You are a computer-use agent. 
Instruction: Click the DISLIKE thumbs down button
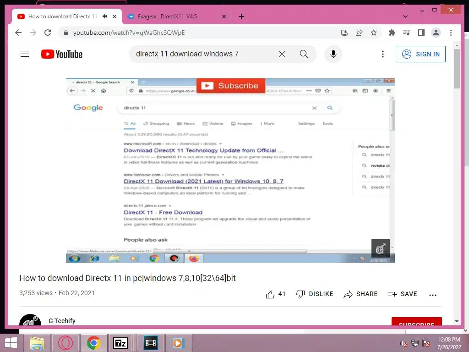click(x=315, y=294)
